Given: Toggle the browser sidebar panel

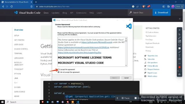Looking at the screenshot, I should (x=164, y=6).
